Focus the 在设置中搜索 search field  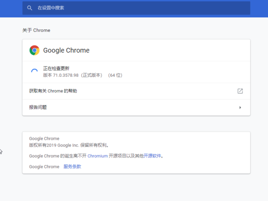coord(134,8)
